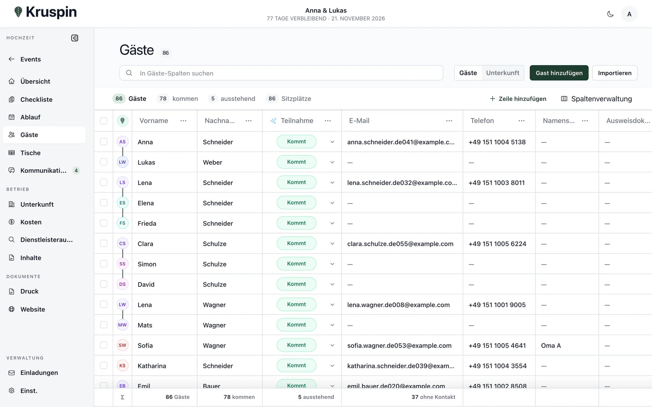The height and width of the screenshot is (407, 652).
Task: Open E-Mail column options dots
Action: [x=449, y=121]
